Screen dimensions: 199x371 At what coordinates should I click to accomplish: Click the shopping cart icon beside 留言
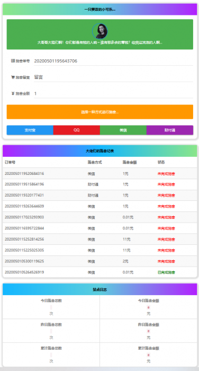[13, 77]
